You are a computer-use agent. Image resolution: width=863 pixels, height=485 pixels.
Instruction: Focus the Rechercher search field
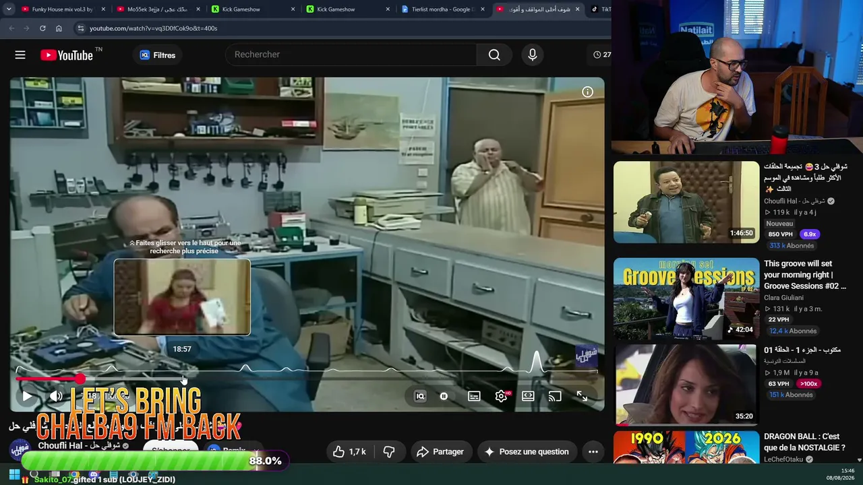(351, 55)
